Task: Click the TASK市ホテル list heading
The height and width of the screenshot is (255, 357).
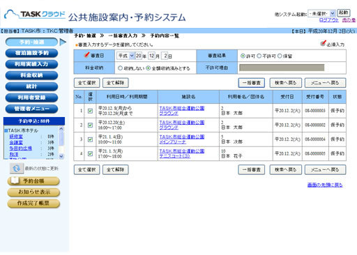Action: click(22, 130)
